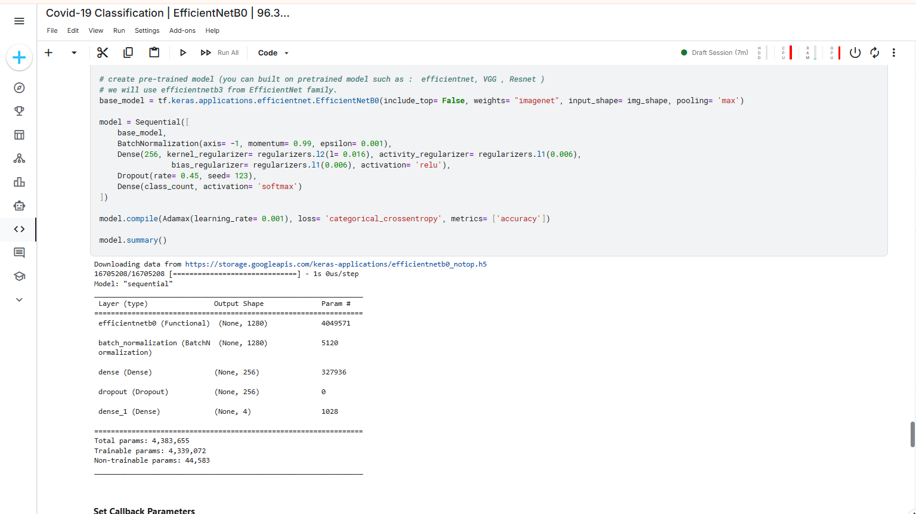The image size is (916, 514).
Task: Open the Run menu
Action: [x=119, y=30]
